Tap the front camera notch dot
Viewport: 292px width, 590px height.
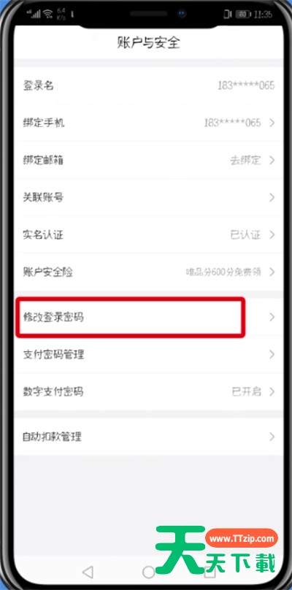182,14
